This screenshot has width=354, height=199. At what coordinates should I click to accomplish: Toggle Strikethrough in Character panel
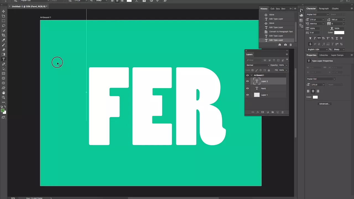click(x=341, y=38)
